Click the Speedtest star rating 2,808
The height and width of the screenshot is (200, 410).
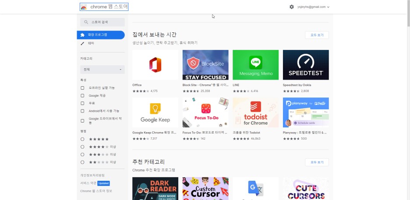(296, 91)
